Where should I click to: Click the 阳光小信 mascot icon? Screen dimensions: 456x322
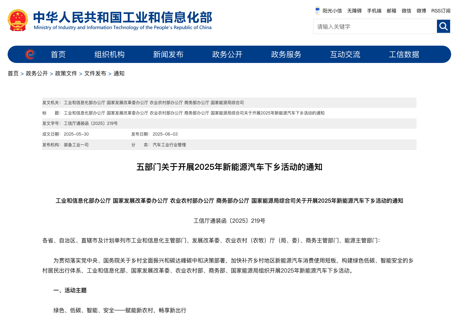tap(317, 11)
